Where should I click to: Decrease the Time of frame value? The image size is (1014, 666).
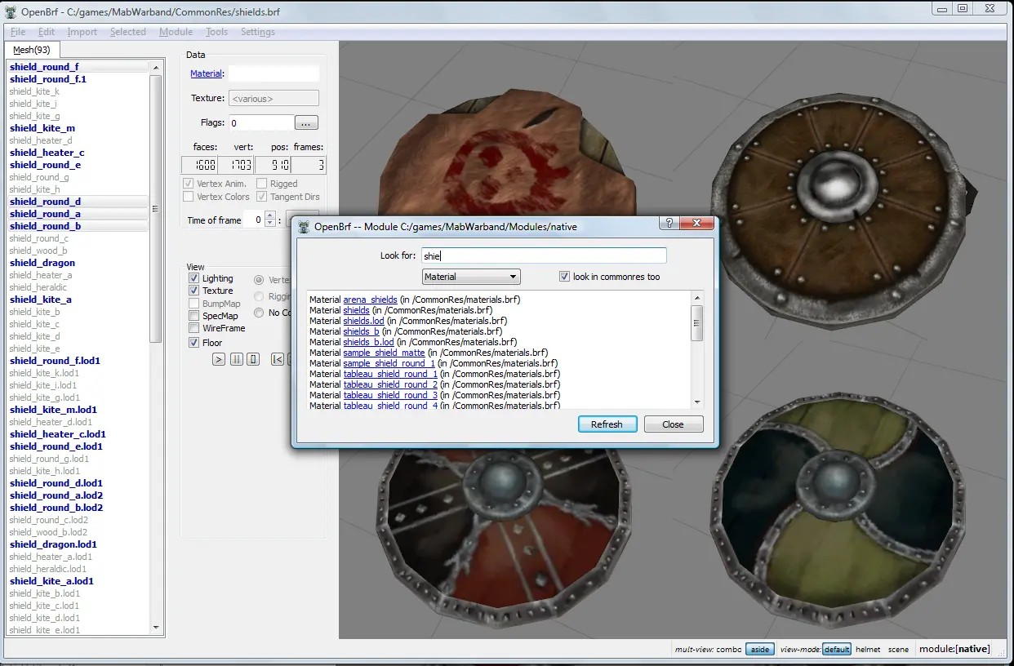point(270,224)
